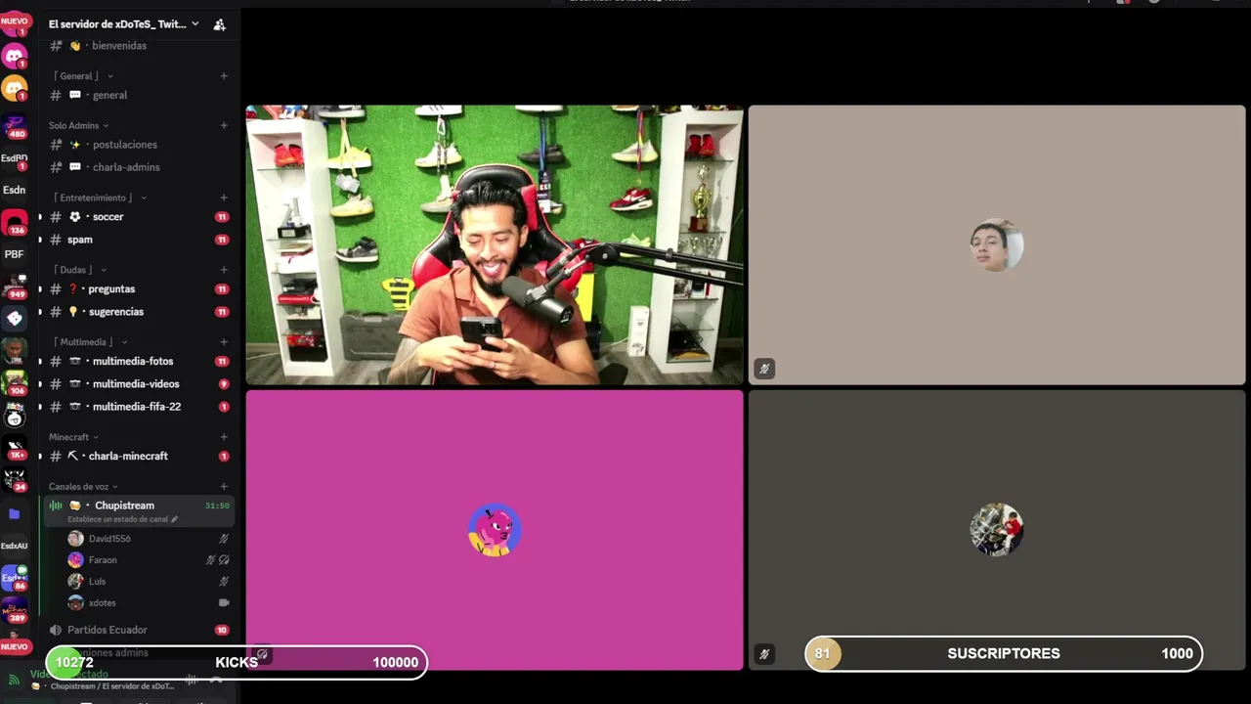Open the server icon with badge 106
1251x704 pixels.
15,383
